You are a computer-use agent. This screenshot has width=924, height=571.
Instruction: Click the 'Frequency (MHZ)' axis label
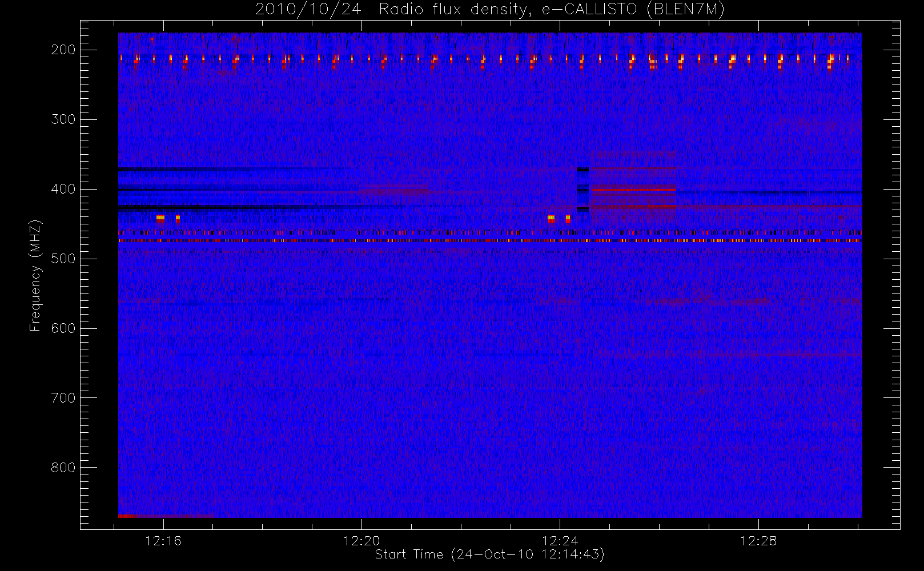tap(35, 275)
